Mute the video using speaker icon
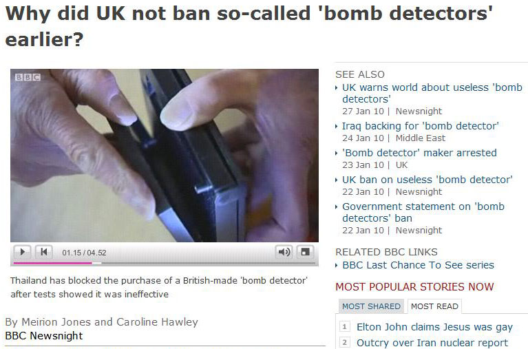Screen dimensions: 528x349 [x=284, y=252]
